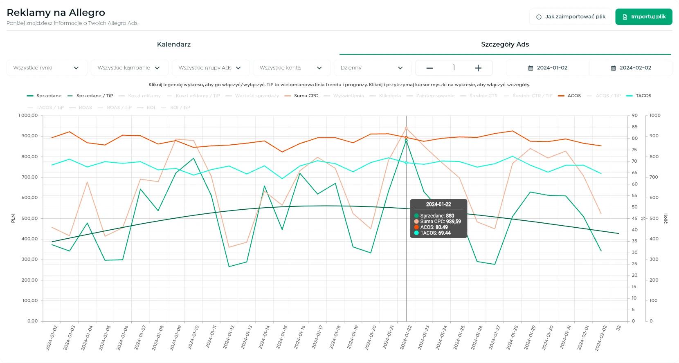Expand the Wszystkie kampanie dropdown

point(129,68)
